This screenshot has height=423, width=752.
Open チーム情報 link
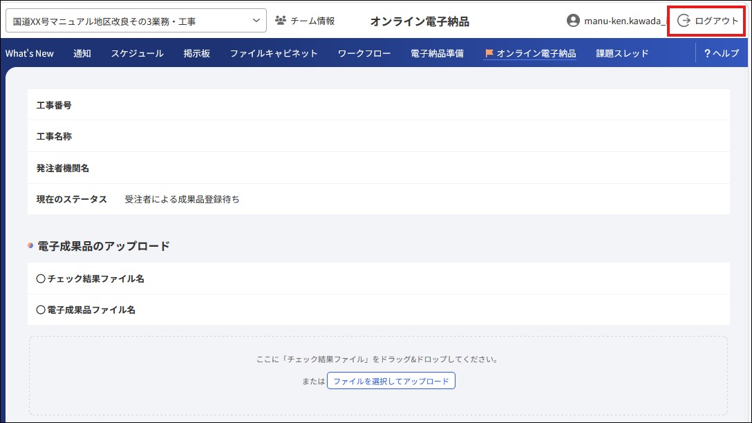(x=312, y=21)
